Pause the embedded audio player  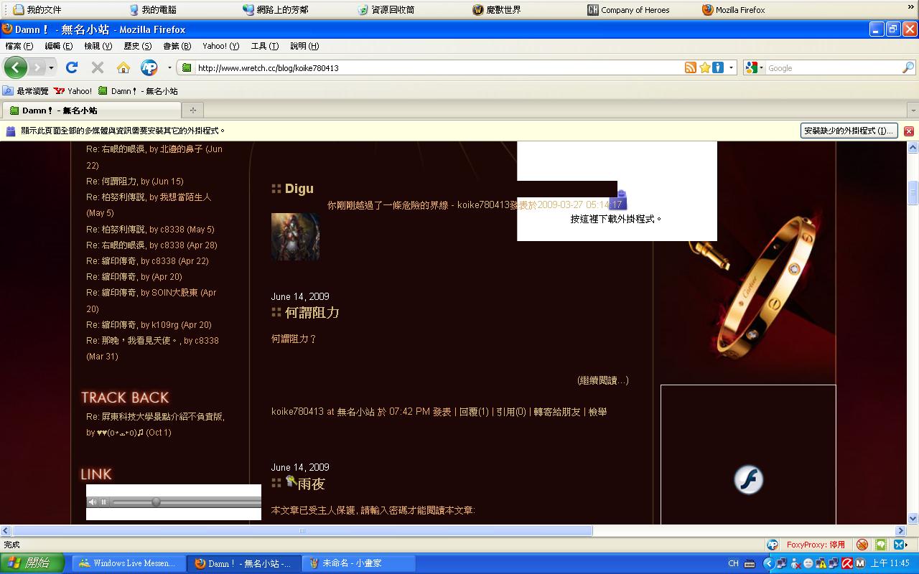(x=103, y=502)
